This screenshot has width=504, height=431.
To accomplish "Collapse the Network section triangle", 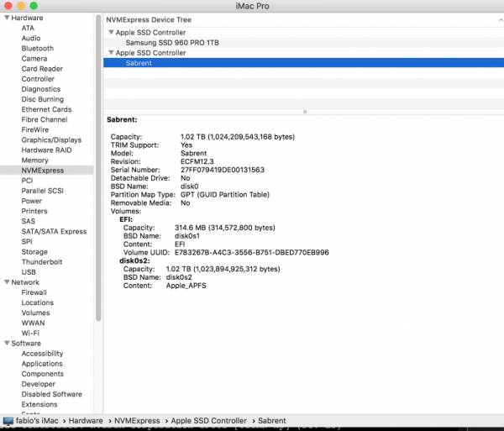I will tap(7, 282).
